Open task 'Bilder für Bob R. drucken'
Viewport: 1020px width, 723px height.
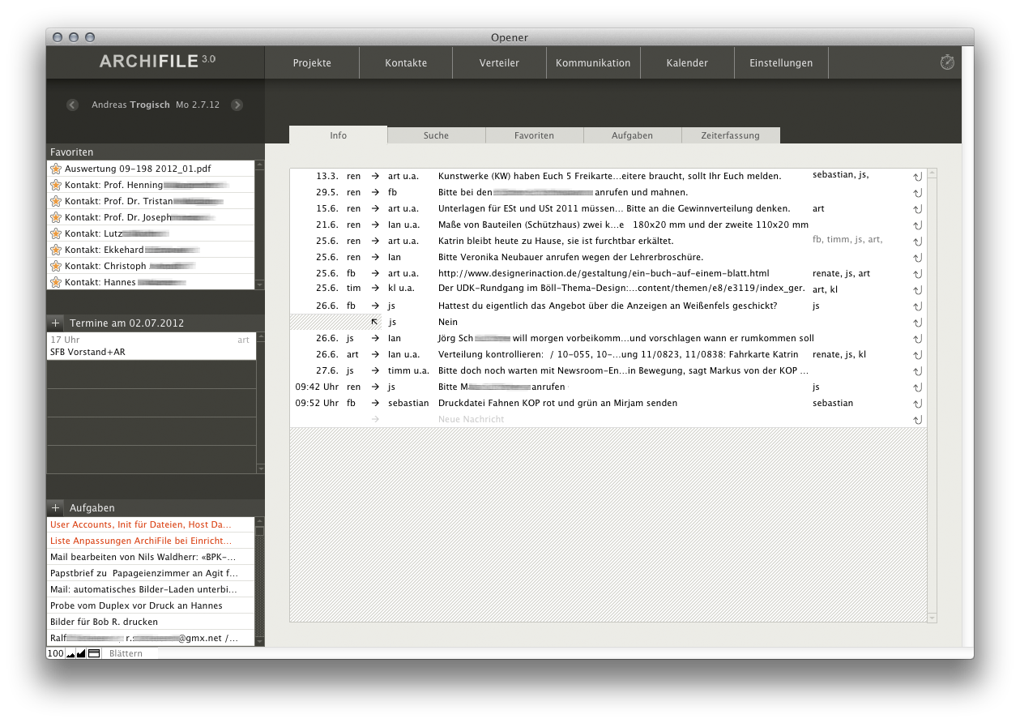tap(104, 622)
